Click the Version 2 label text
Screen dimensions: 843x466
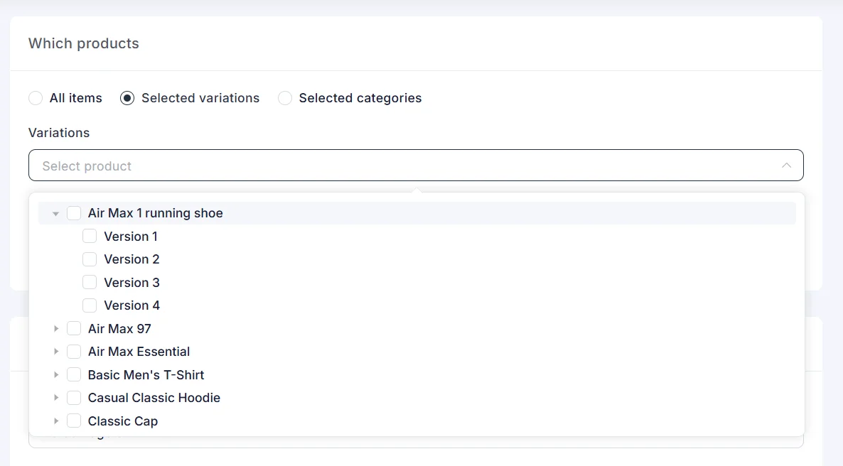pos(131,259)
